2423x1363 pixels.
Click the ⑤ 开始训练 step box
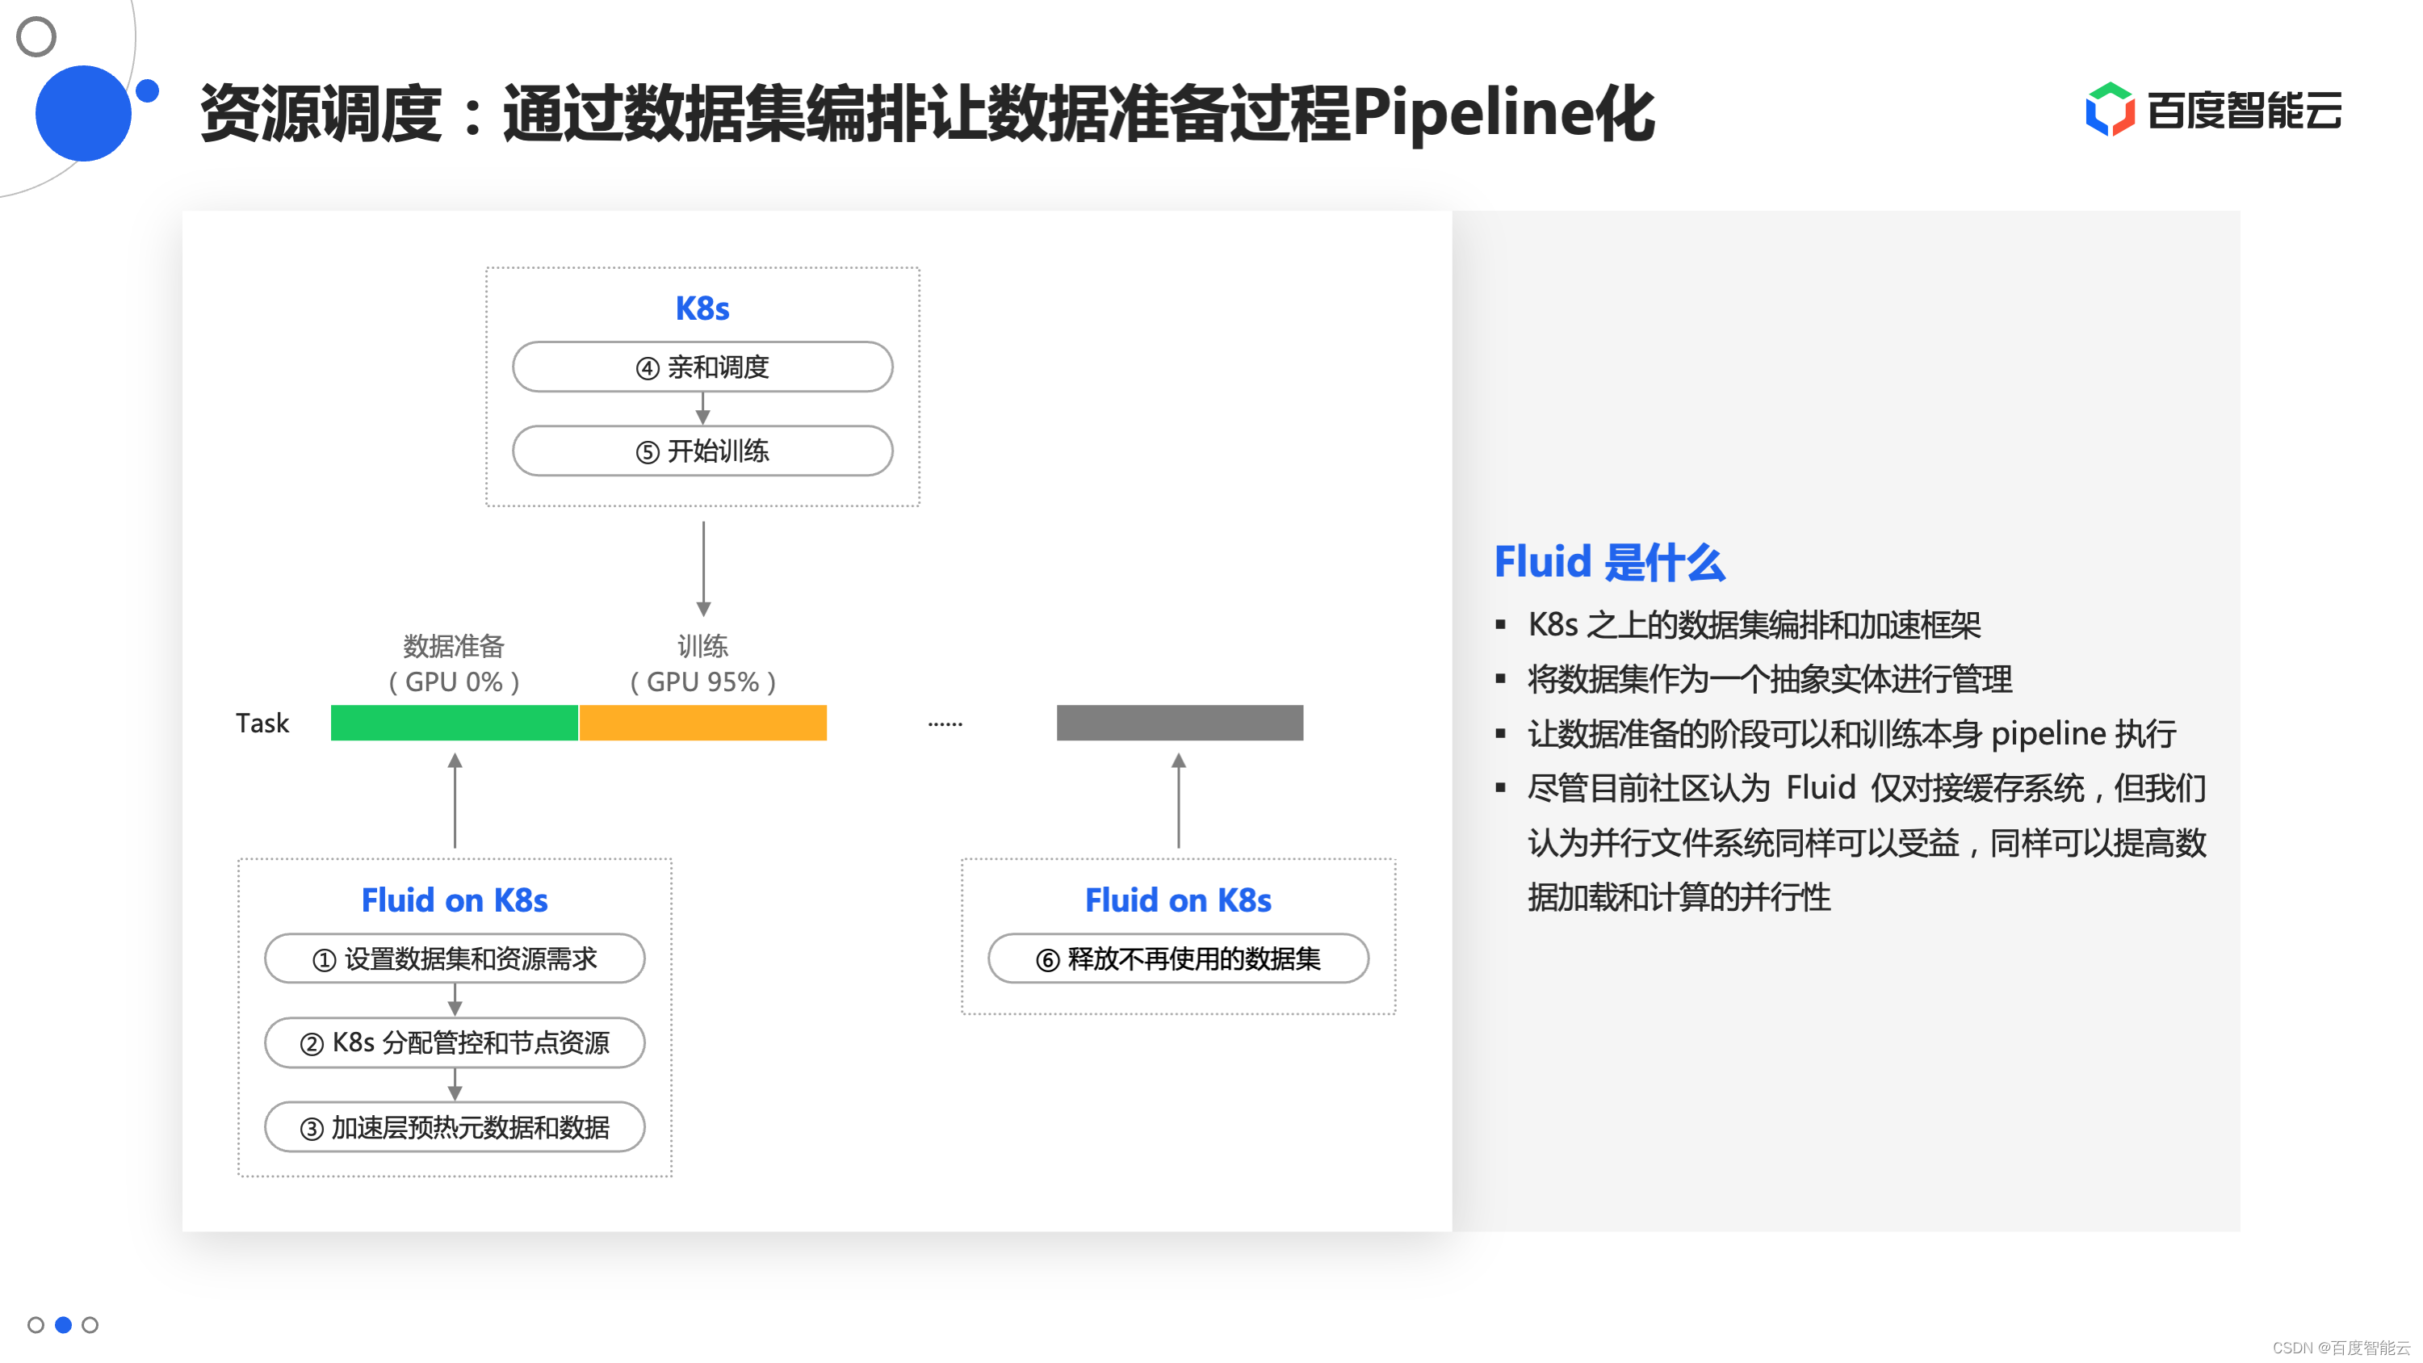(702, 451)
